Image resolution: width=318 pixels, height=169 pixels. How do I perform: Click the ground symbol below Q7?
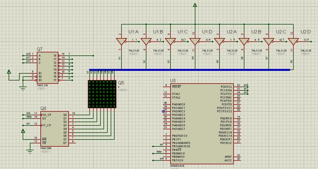[23, 88]
